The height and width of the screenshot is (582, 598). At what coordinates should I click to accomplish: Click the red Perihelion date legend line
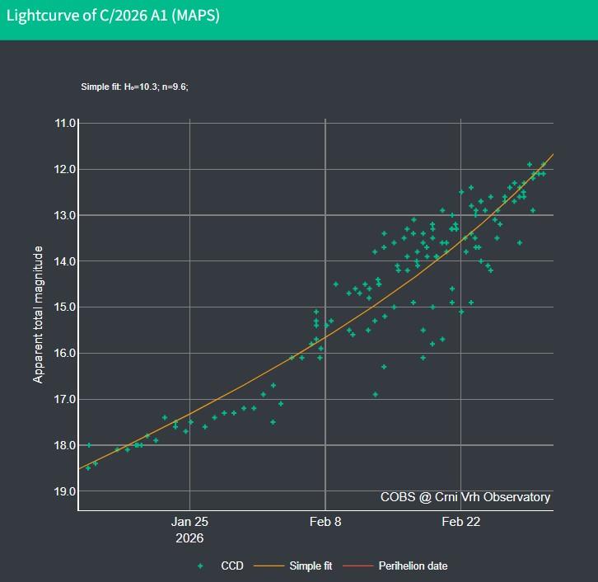(357, 566)
